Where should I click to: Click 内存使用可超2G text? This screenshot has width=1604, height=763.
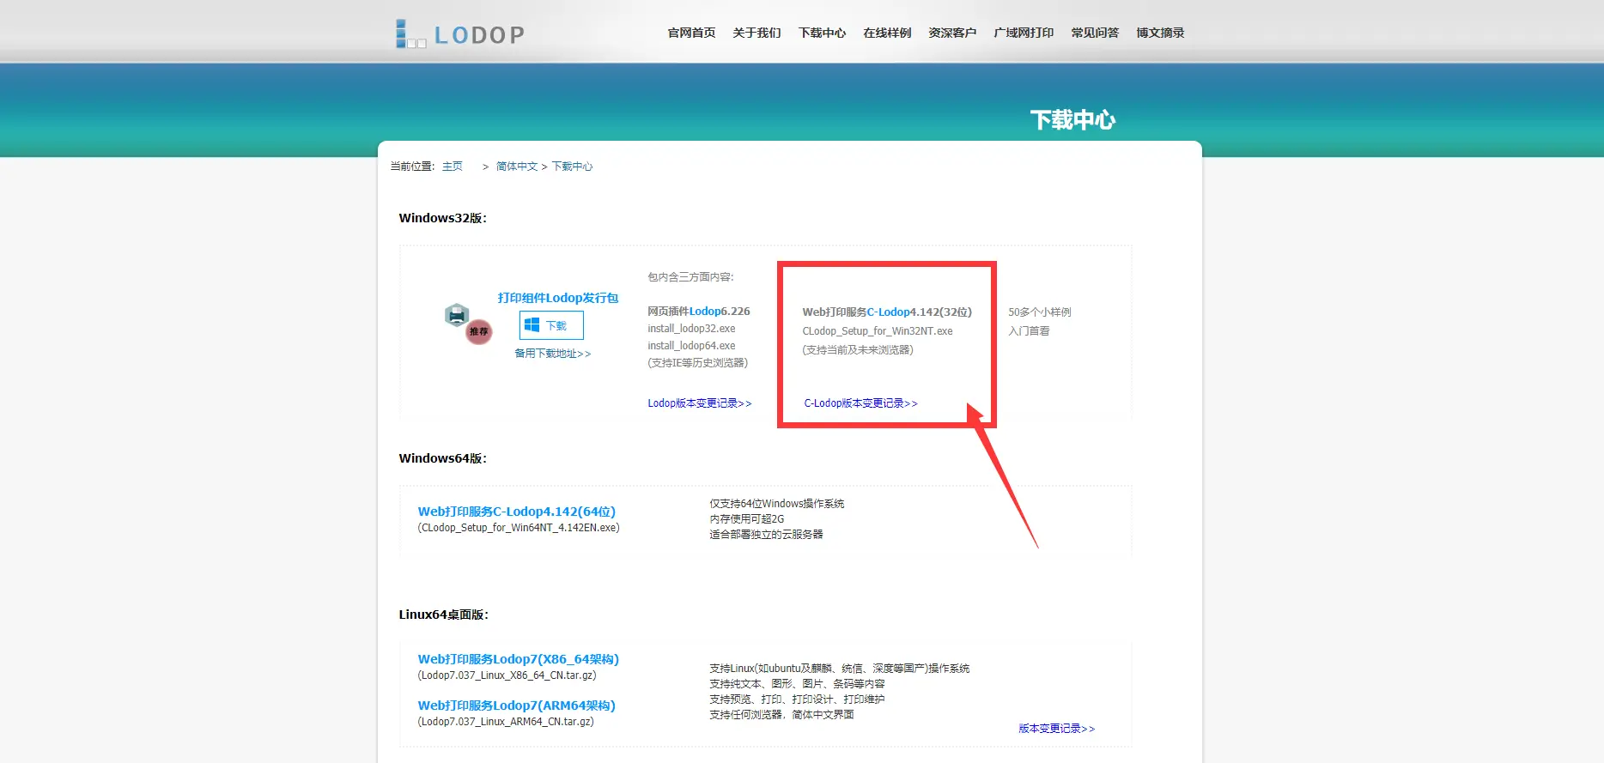pos(747,519)
